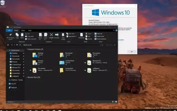The image size is (177, 111).
Task: Click the New folder icon
Action: (x=63, y=34)
